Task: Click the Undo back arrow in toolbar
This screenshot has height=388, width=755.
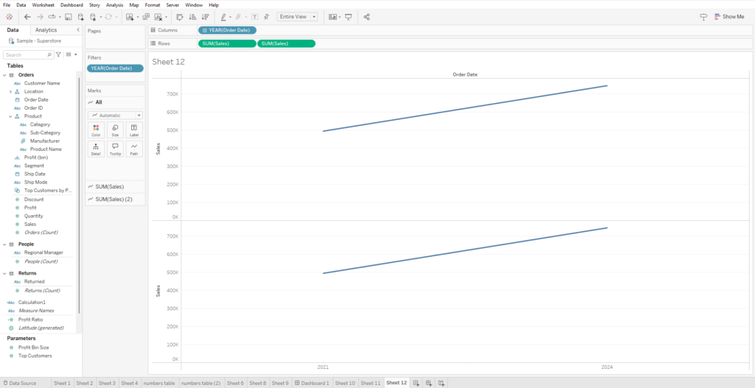Action: click(x=27, y=17)
